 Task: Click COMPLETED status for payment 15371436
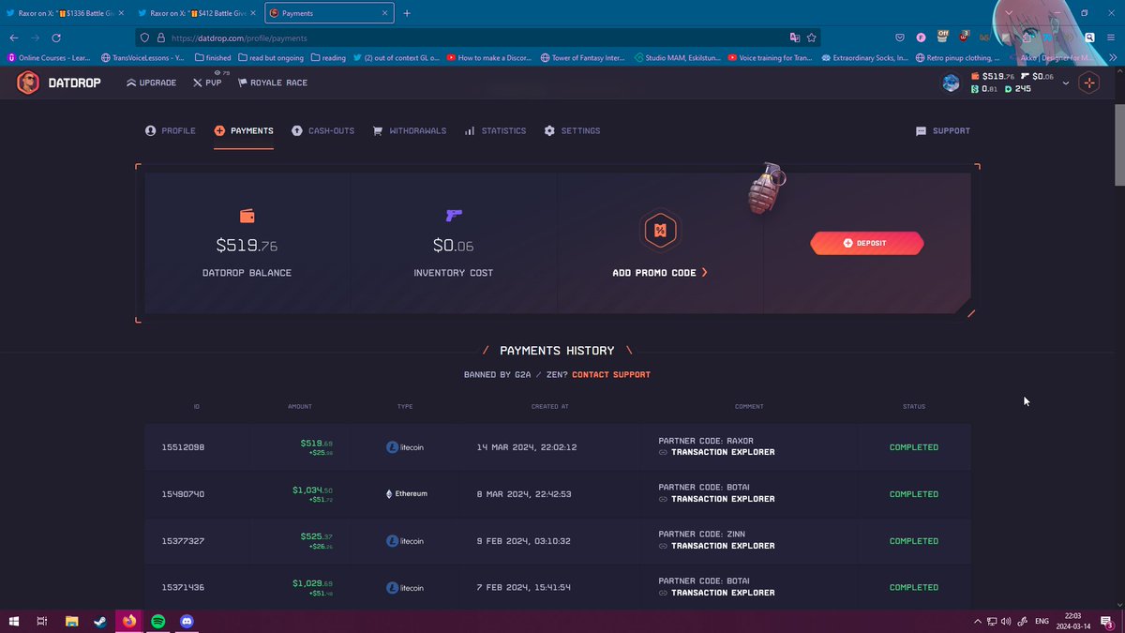tap(914, 588)
